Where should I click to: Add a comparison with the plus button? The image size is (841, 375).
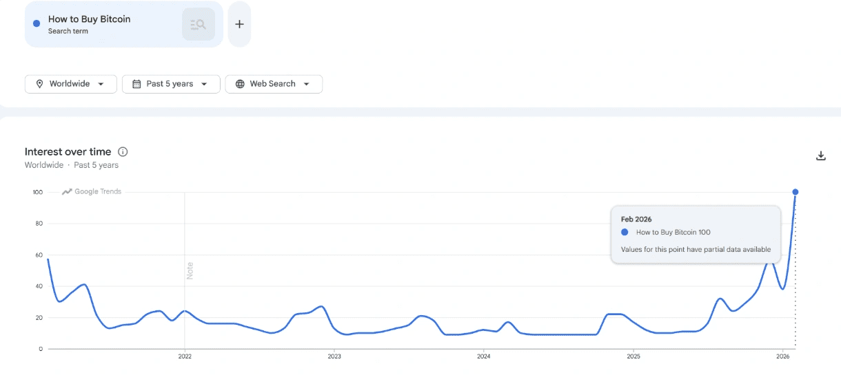click(239, 25)
